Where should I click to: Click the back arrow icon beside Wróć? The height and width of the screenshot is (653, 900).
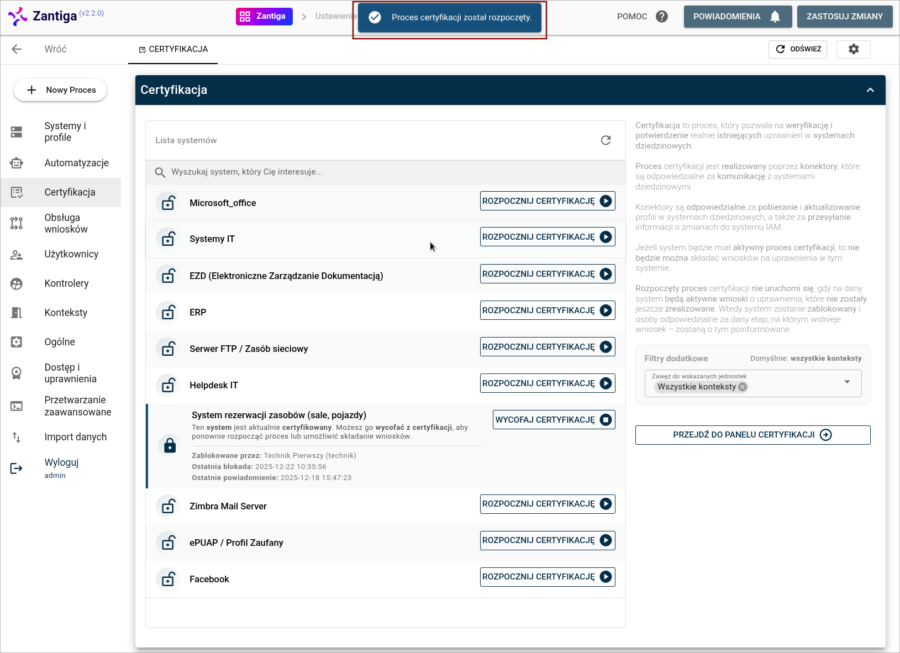click(x=17, y=49)
